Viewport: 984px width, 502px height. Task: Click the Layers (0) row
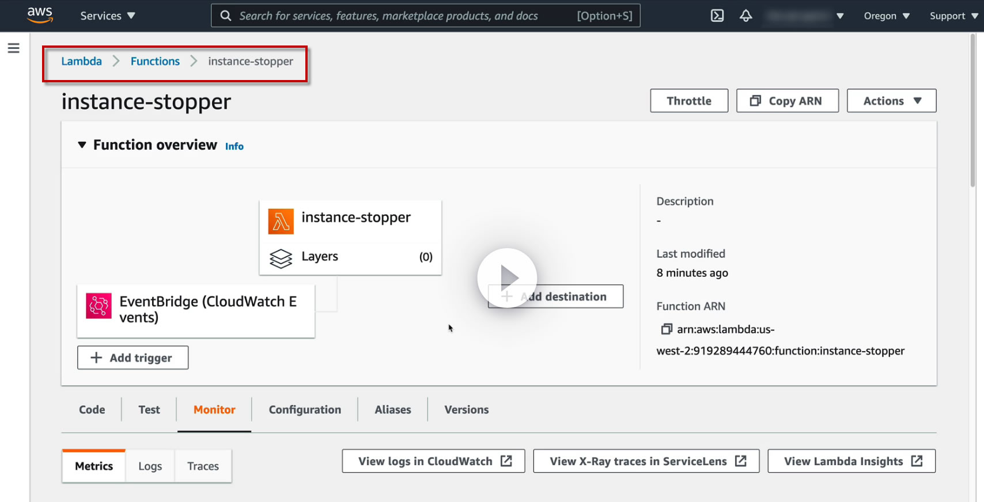click(350, 258)
